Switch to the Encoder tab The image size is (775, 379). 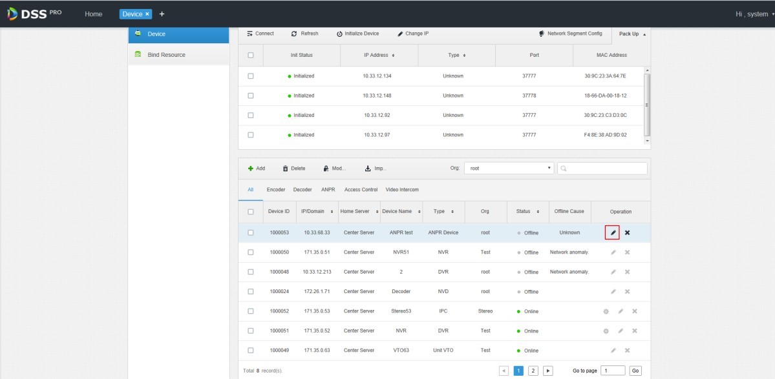click(x=276, y=190)
